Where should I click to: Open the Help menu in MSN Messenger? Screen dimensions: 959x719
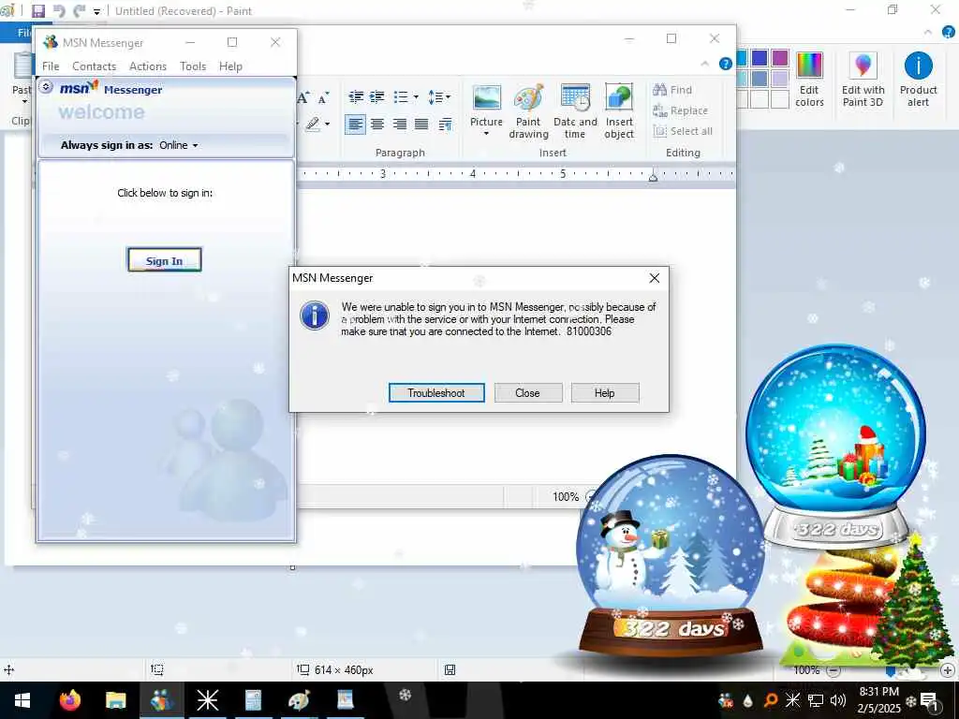(x=230, y=66)
